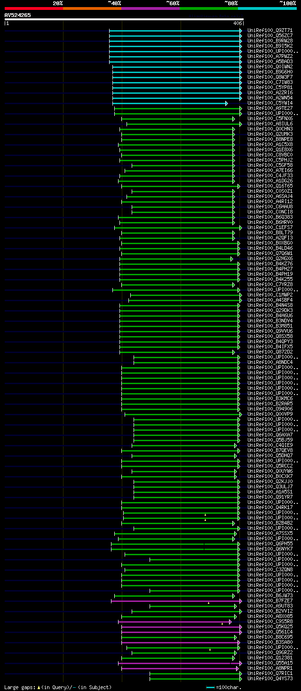Select hit label UniRef100_Q4YS73

[270, 679]
